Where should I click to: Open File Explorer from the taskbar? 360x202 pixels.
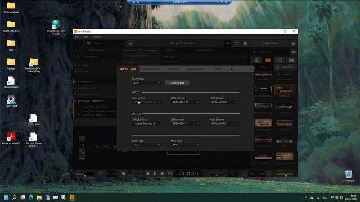(x=39, y=198)
